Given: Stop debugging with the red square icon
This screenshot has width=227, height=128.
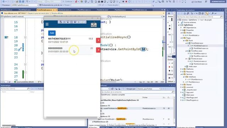Looking at the screenshot, I should [126, 1].
